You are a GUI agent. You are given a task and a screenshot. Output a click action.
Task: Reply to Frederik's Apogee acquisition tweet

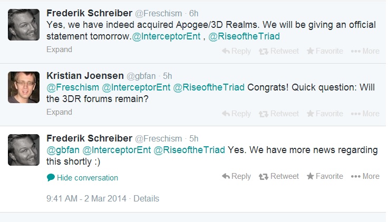(x=236, y=51)
